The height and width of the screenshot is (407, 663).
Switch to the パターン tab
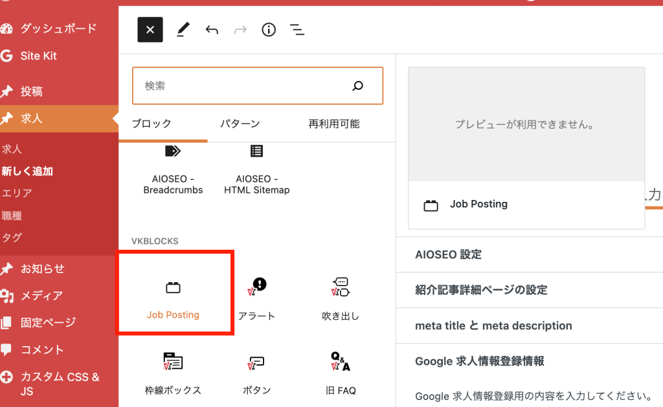pos(240,124)
